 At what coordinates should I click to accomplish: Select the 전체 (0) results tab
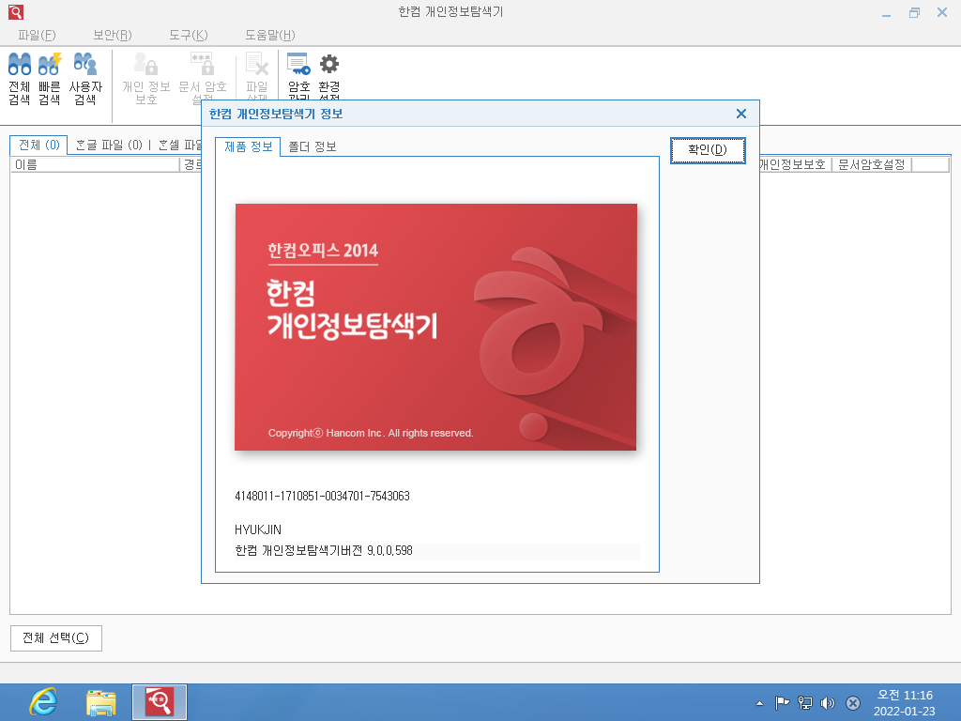click(x=38, y=146)
